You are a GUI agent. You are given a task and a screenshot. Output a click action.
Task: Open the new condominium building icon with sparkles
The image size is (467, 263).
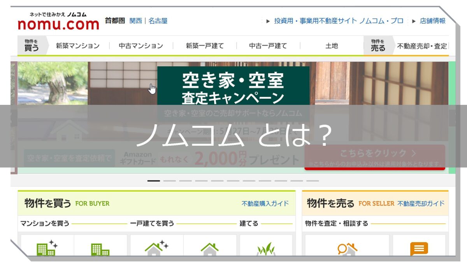(x=47, y=248)
